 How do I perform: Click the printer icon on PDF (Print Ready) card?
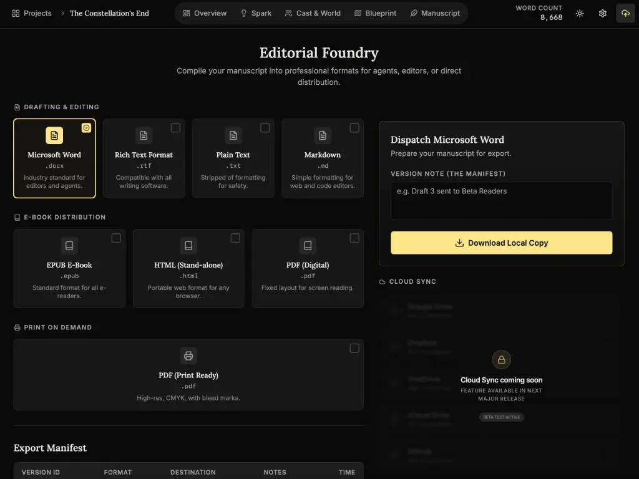(x=188, y=356)
